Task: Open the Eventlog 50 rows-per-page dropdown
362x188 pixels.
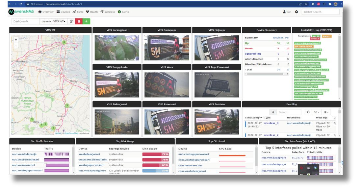Action: [x=317, y=112]
